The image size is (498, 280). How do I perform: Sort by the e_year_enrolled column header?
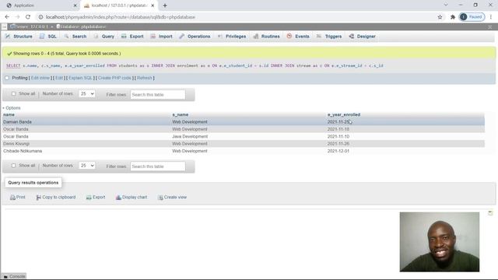[x=344, y=114]
